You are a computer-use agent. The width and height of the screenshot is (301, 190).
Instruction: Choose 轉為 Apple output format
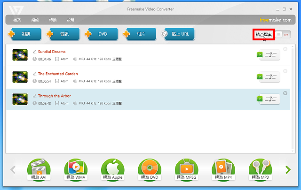click(113, 170)
